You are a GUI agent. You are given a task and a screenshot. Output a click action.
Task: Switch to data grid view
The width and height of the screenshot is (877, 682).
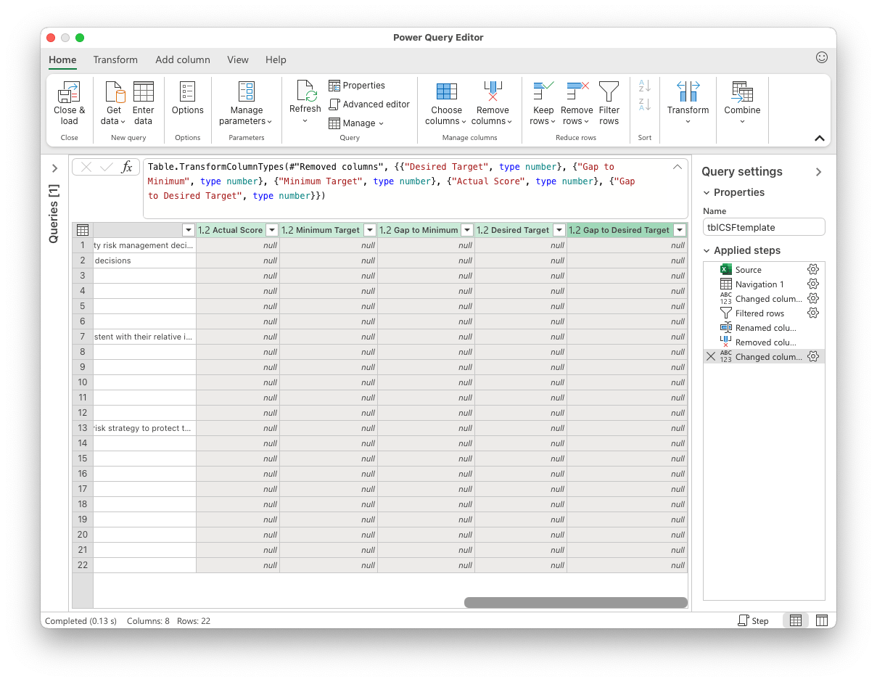click(796, 620)
